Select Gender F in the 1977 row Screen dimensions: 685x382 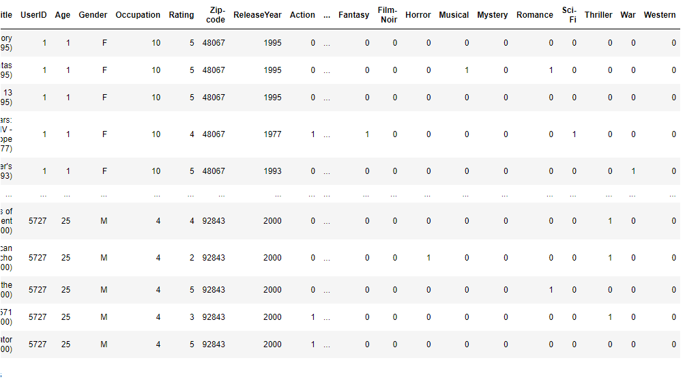click(104, 134)
